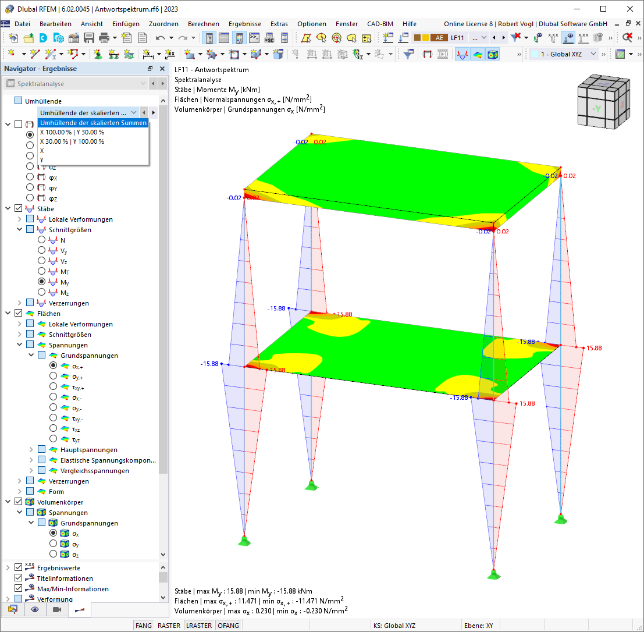Click the animation film strip icon

[443, 54]
